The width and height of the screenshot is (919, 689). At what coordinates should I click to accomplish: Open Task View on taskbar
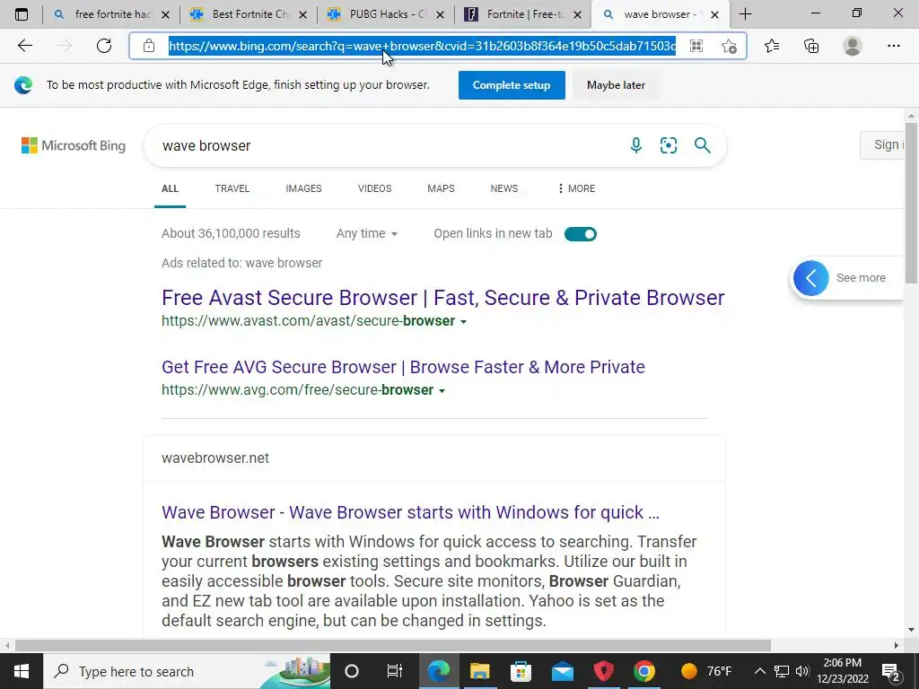tap(395, 671)
